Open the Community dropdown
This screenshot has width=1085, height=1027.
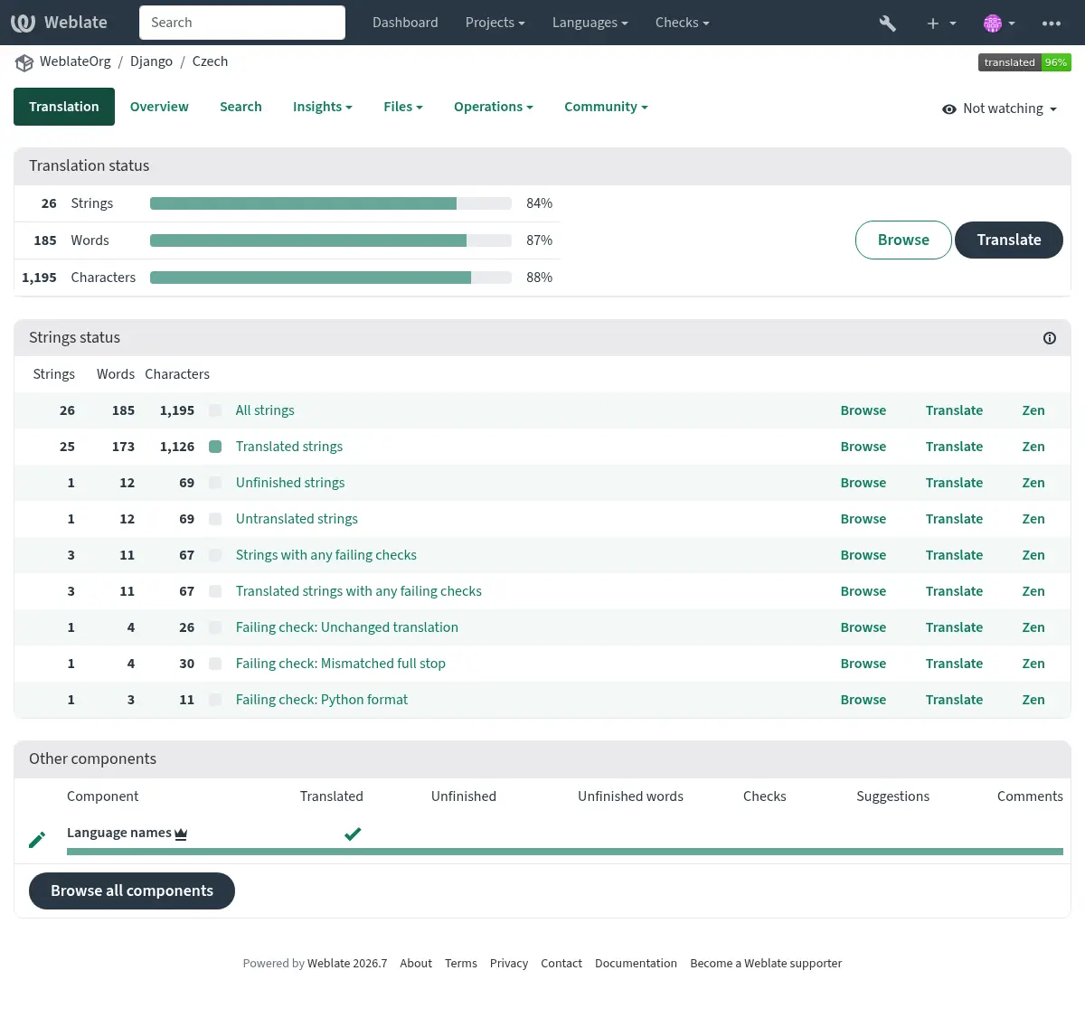click(x=606, y=107)
